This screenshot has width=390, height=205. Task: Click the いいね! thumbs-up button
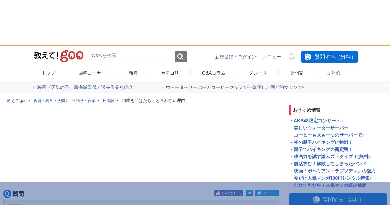pos(229,193)
